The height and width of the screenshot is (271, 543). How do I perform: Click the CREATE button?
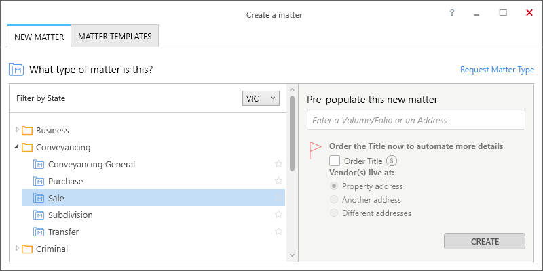(485, 241)
